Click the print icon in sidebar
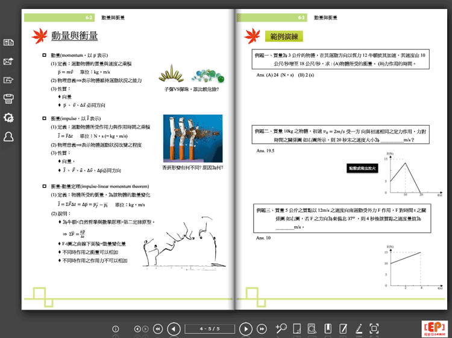This screenshot has height=338, width=452. click(8, 99)
